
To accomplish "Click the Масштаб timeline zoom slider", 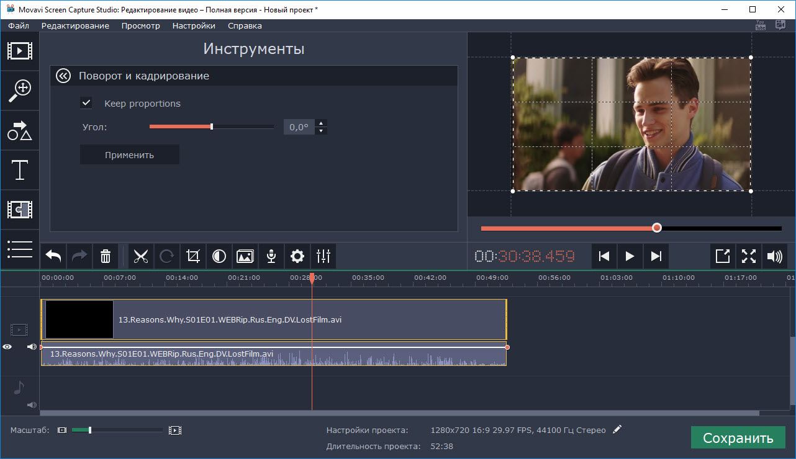I will 117,430.
